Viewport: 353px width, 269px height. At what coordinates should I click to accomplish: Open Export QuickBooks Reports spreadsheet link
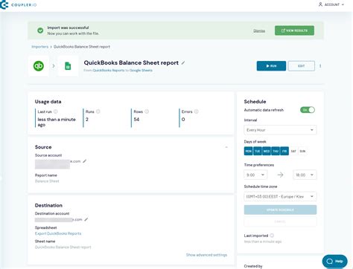58,233
